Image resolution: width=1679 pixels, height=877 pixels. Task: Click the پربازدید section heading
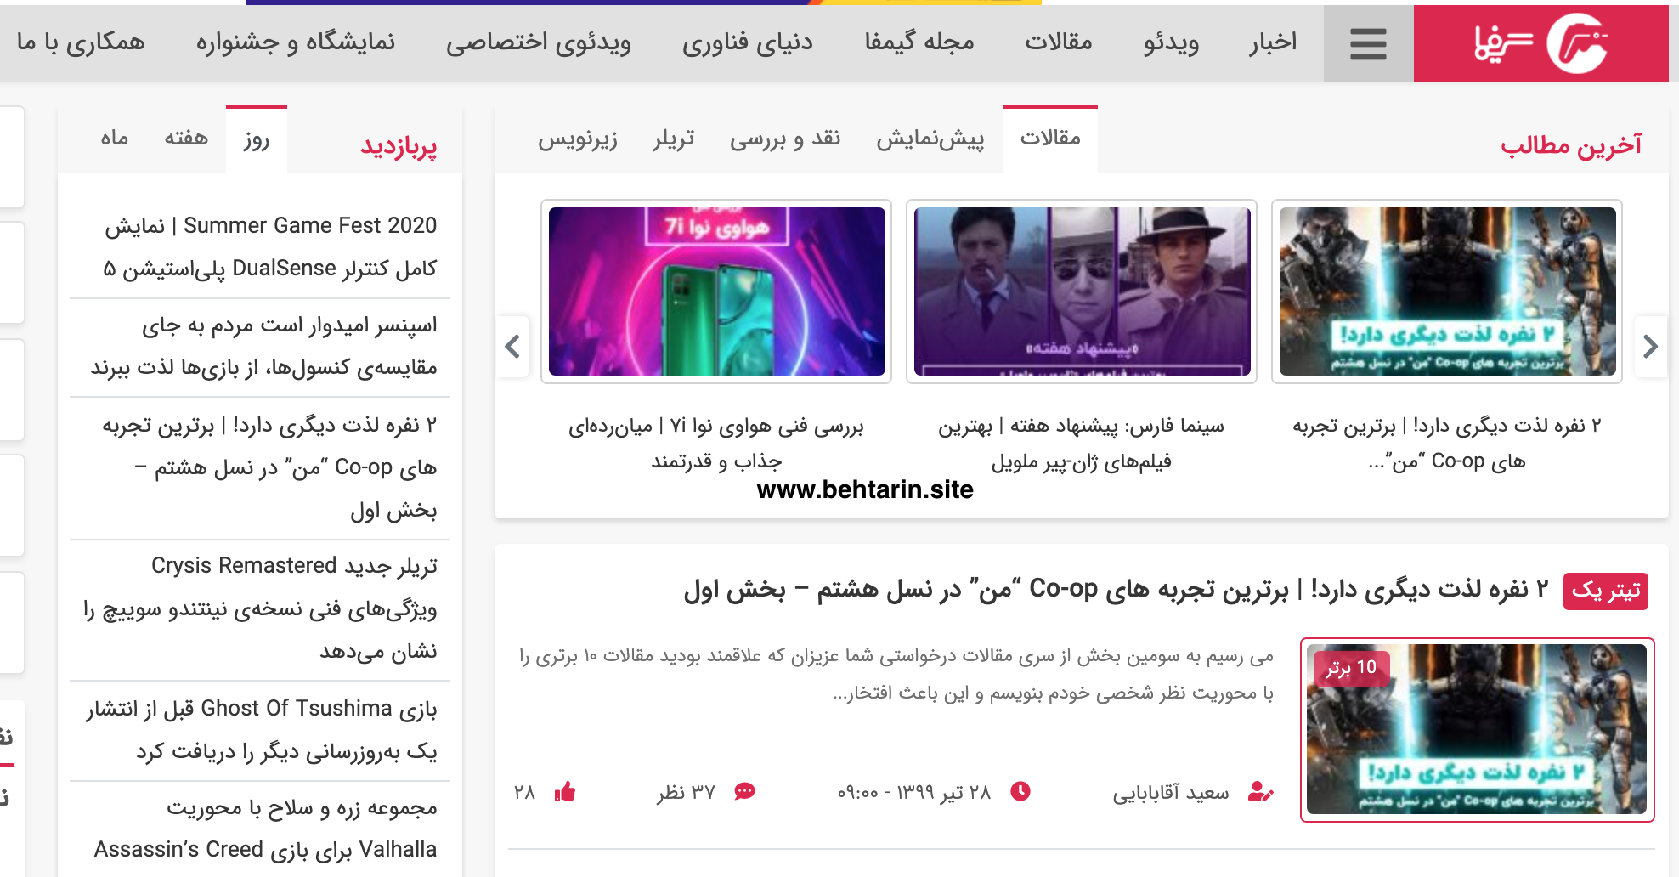pos(399,146)
